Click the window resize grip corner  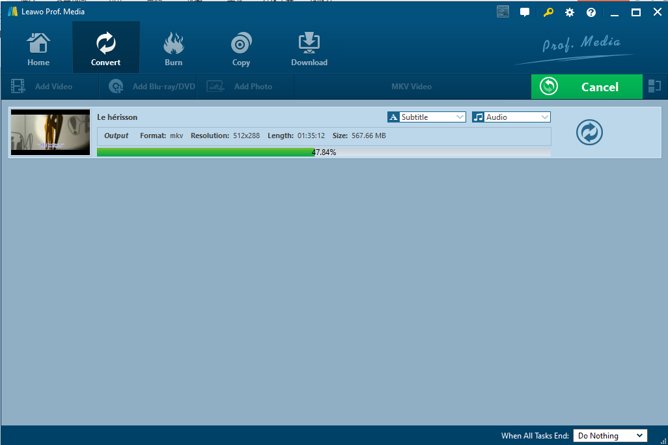[663, 441]
